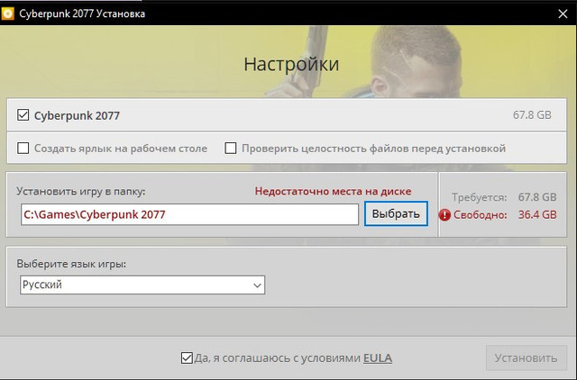Click the Установить button

pyautogui.click(x=526, y=357)
